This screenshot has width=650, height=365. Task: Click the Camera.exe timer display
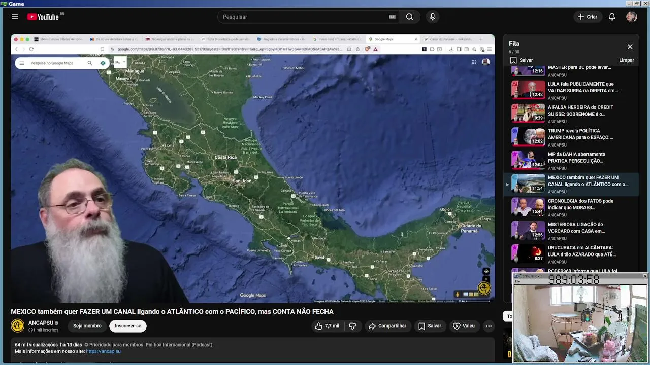tap(574, 280)
